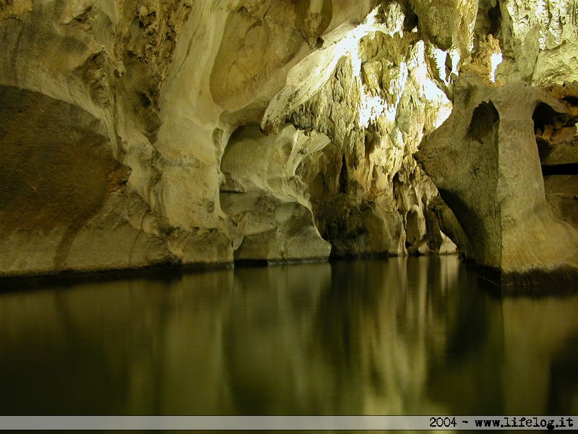Click the 2004 year in the caption
The image size is (578, 434).
click(443, 422)
